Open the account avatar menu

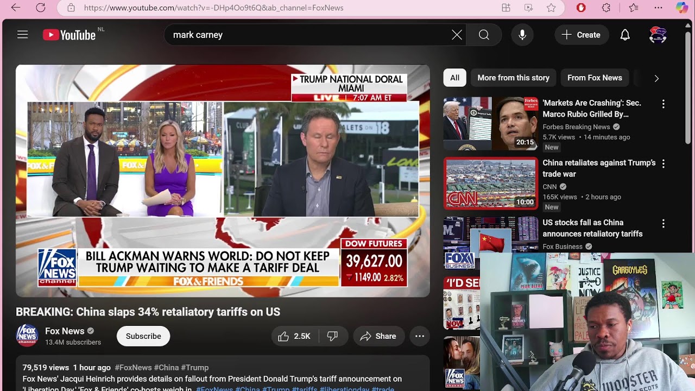coord(658,35)
